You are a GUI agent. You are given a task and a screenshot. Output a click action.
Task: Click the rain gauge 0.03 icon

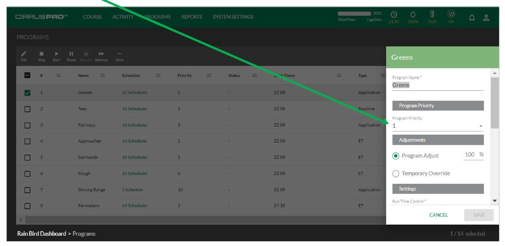tap(432, 14)
